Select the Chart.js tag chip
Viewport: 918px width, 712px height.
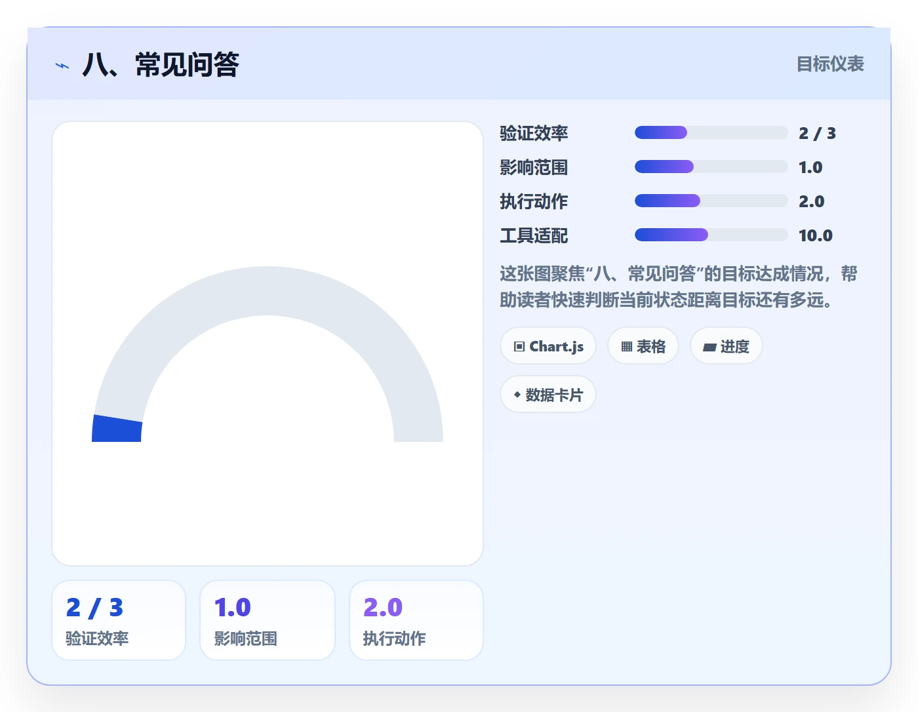click(548, 346)
